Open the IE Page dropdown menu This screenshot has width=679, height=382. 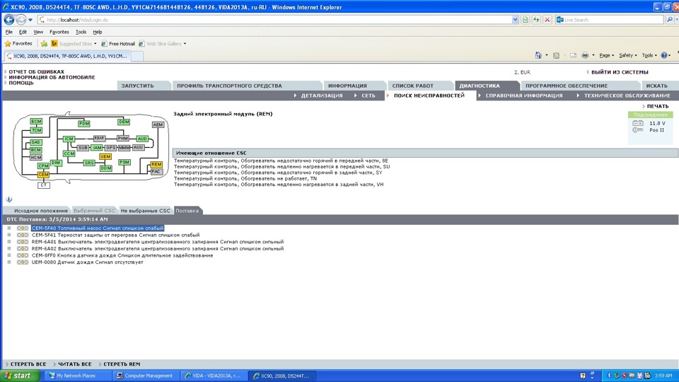point(606,55)
